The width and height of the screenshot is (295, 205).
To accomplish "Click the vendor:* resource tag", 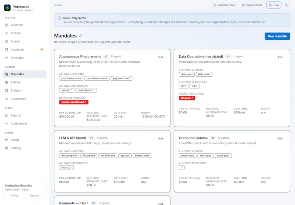I will [67, 90].
